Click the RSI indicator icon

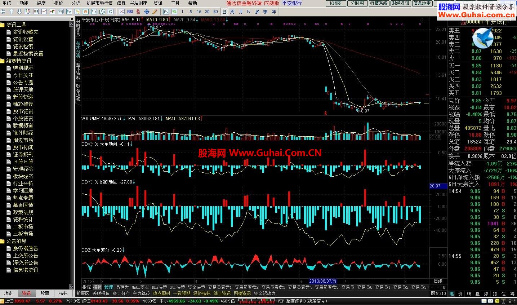tap(130, 12)
